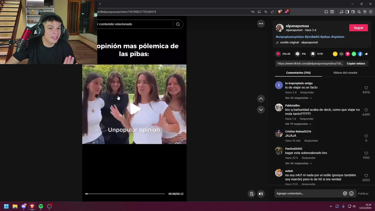Reply to tu inapropiado amigo's comment
Screen dimensions: 375x211
pyautogui.click(x=307, y=93)
